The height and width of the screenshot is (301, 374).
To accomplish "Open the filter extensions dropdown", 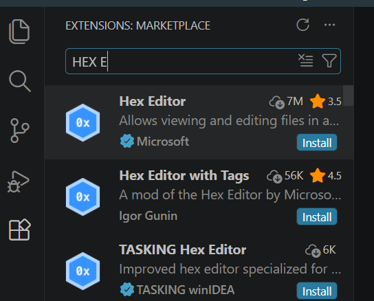I will 329,60.
